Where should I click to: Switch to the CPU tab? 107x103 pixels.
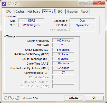tap(8, 12)
